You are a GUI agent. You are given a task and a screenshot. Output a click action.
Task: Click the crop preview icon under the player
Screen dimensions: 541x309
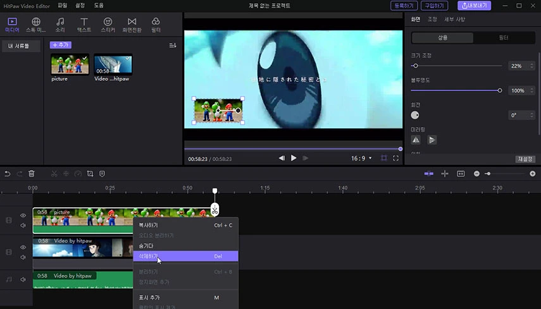click(383, 158)
